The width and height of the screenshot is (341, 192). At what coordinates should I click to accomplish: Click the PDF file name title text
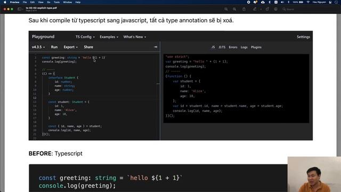[x=42, y=8]
